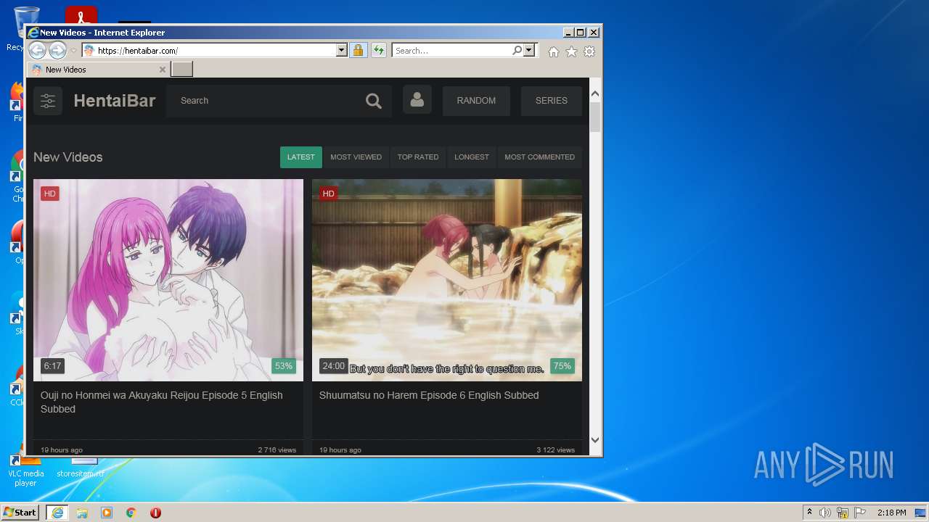Viewport: 929px width, 522px height.
Task: Click the Ouji no Honmei Episode 5 title
Action: pyautogui.click(x=162, y=402)
